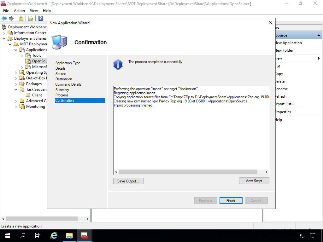Click the Help toolbar icon
The width and height of the screenshot is (323, 242).
[x=41, y=18]
